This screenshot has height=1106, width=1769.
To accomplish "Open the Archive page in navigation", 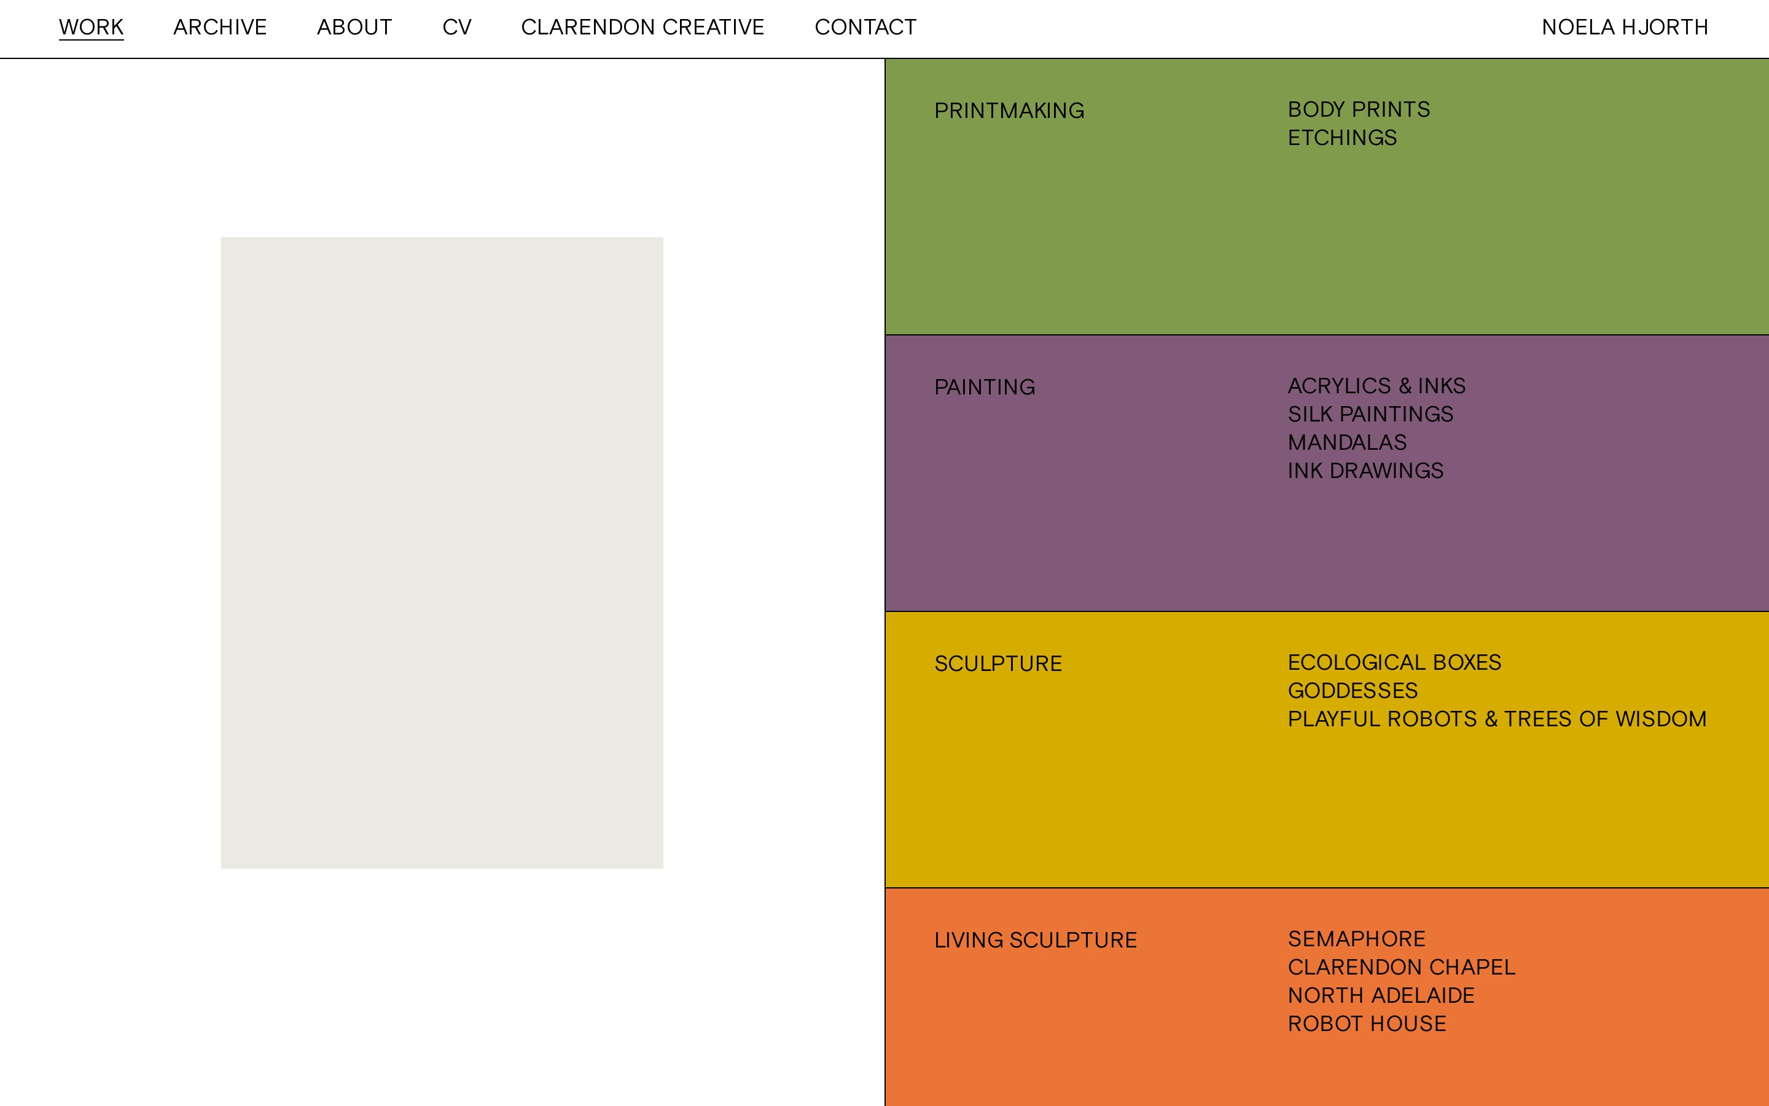I will pyautogui.click(x=219, y=27).
